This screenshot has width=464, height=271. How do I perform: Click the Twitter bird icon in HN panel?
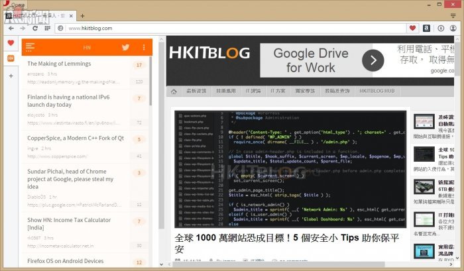(125, 47)
